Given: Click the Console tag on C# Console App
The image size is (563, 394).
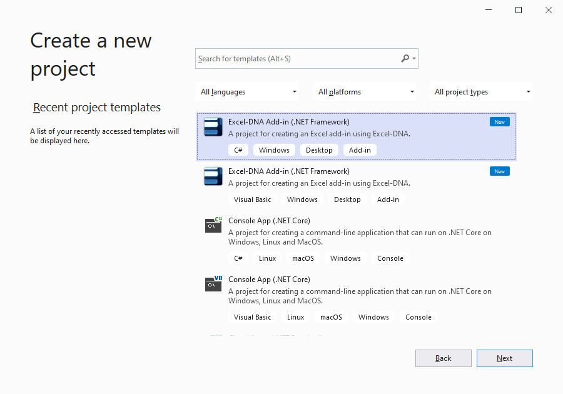Looking at the screenshot, I should (390, 258).
